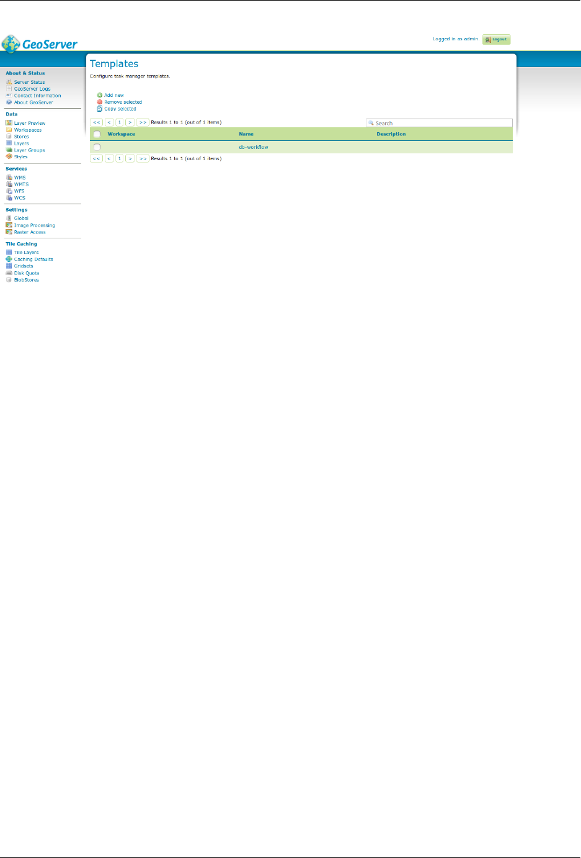Click the Copy selected icon
The height and width of the screenshot is (858, 581).
[x=100, y=109]
